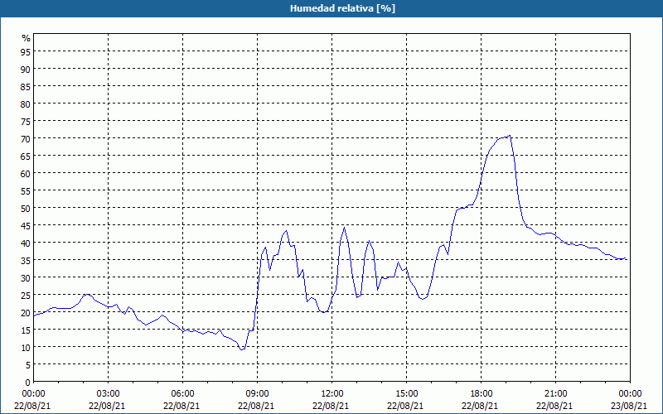Choose the "40" y-axis value
This screenshot has width=663, height=414.
coord(26,243)
